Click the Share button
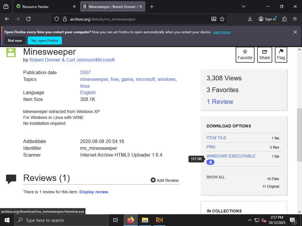Viewport: 302px width, 226px height. (x=265, y=54)
